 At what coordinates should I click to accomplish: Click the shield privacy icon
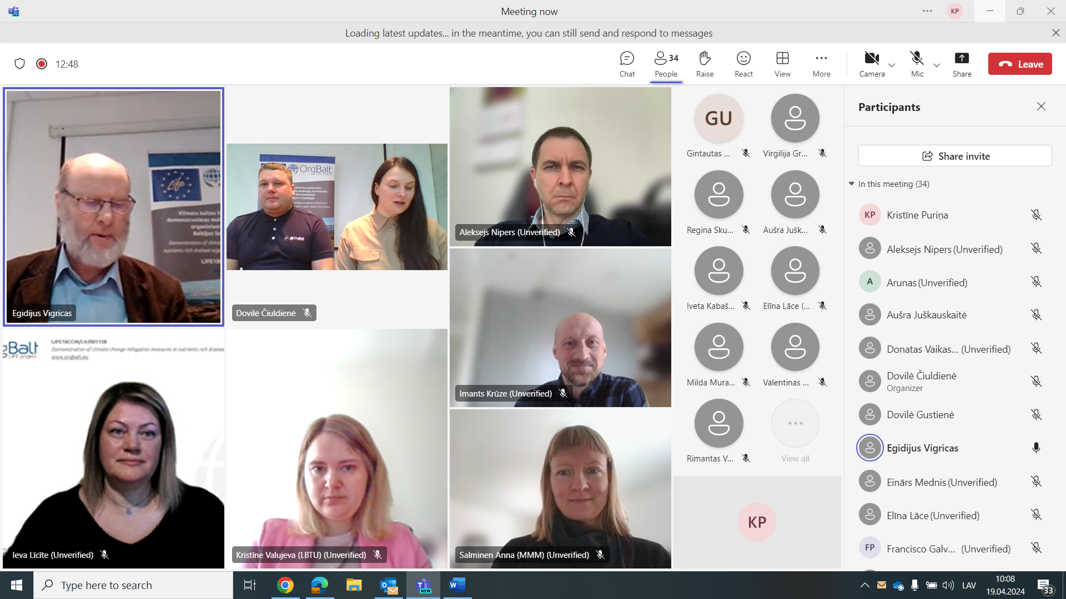tap(20, 64)
